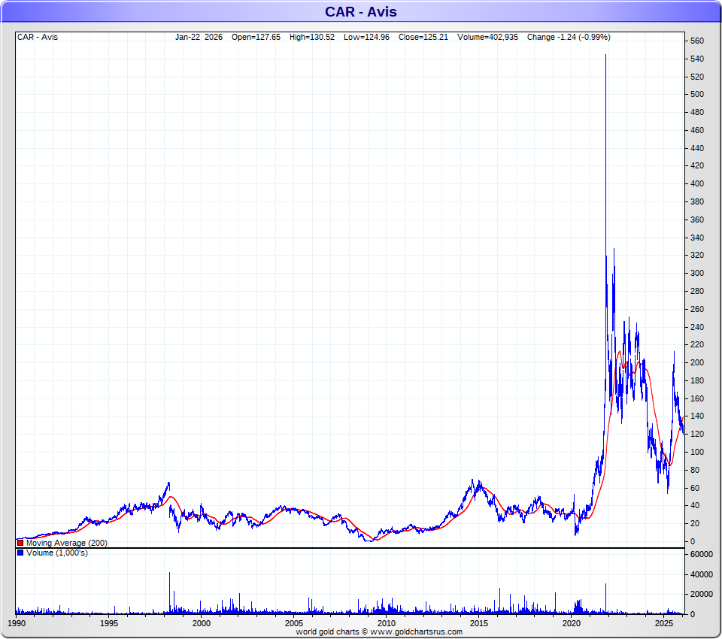Click the 'Open=127.65' value
This screenshot has width=722, height=639.
[x=256, y=37]
